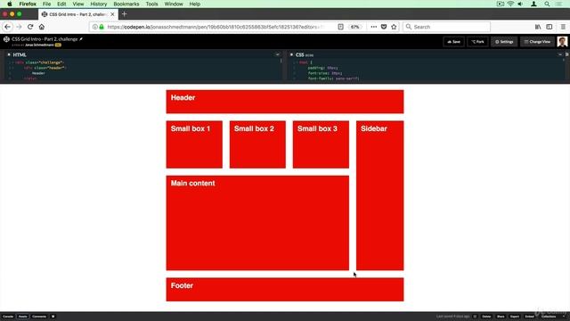This screenshot has height=321, width=570.
Task: Open the Console panel
Action: tap(8, 317)
